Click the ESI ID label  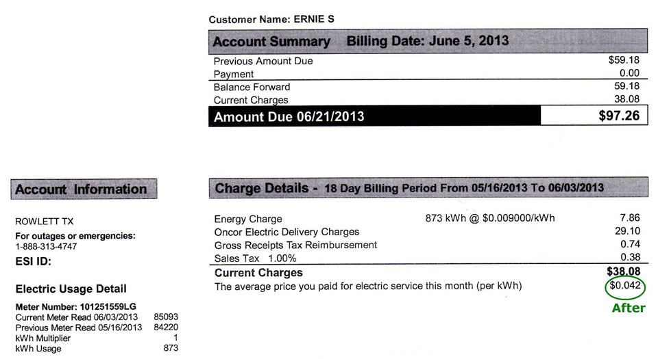(x=33, y=261)
